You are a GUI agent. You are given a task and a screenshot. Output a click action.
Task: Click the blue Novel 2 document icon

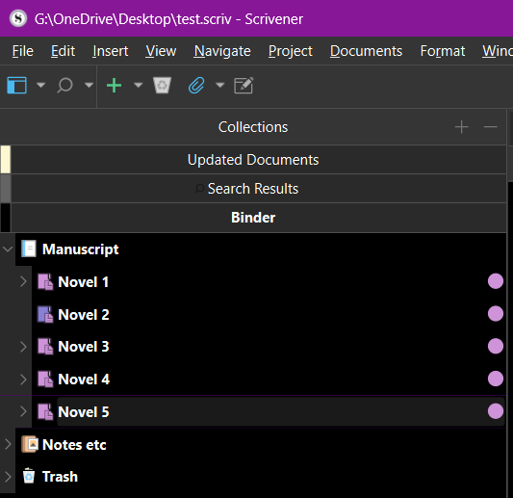pyautogui.click(x=45, y=314)
